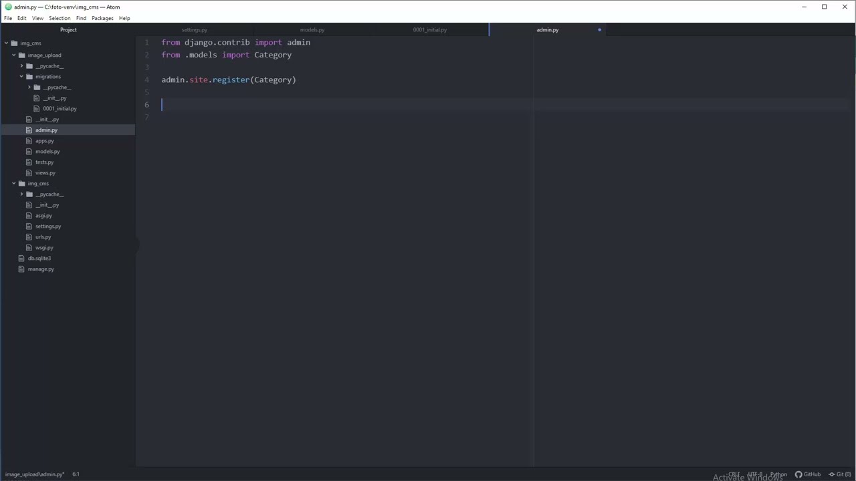Collapse the root img_cms project folder

click(6, 43)
